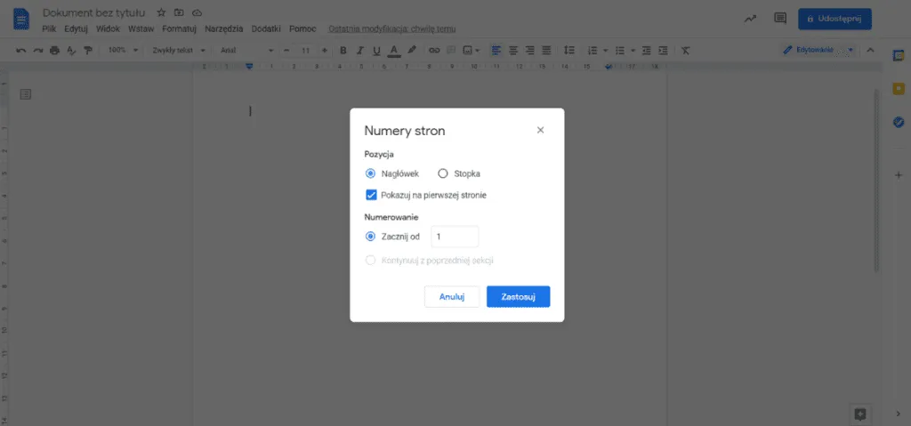The image size is (911, 426).
Task: Close the Numery stron dialog
Action: 540,131
